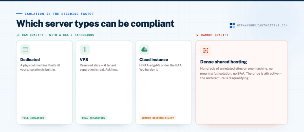The width and height of the screenshot is (304, 132).
Task: Click the red X beside Cannot Qualify
Action: [x=197, y=35]
